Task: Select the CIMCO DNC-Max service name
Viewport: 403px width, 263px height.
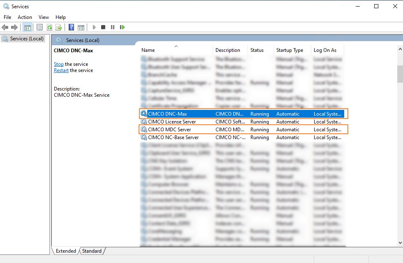Action: 167,114
